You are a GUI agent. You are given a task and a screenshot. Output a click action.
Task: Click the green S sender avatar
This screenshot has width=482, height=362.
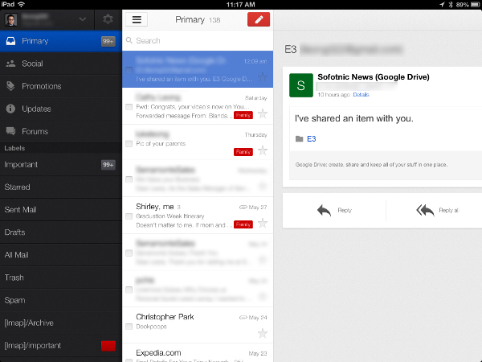tap(300, 84)
